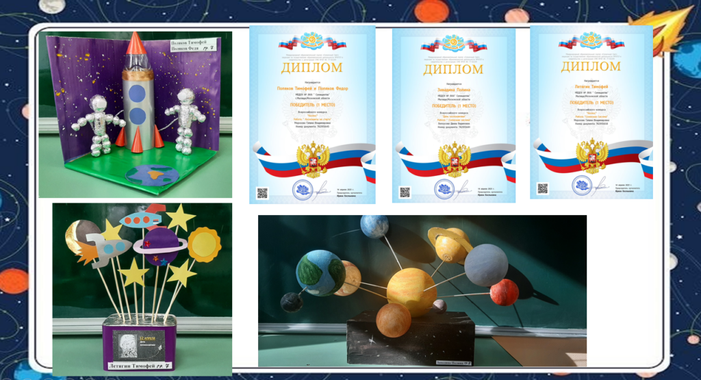
Task: Click the ДИПЛОМ heading on the Поляков diploma
Action: (312, 68)
